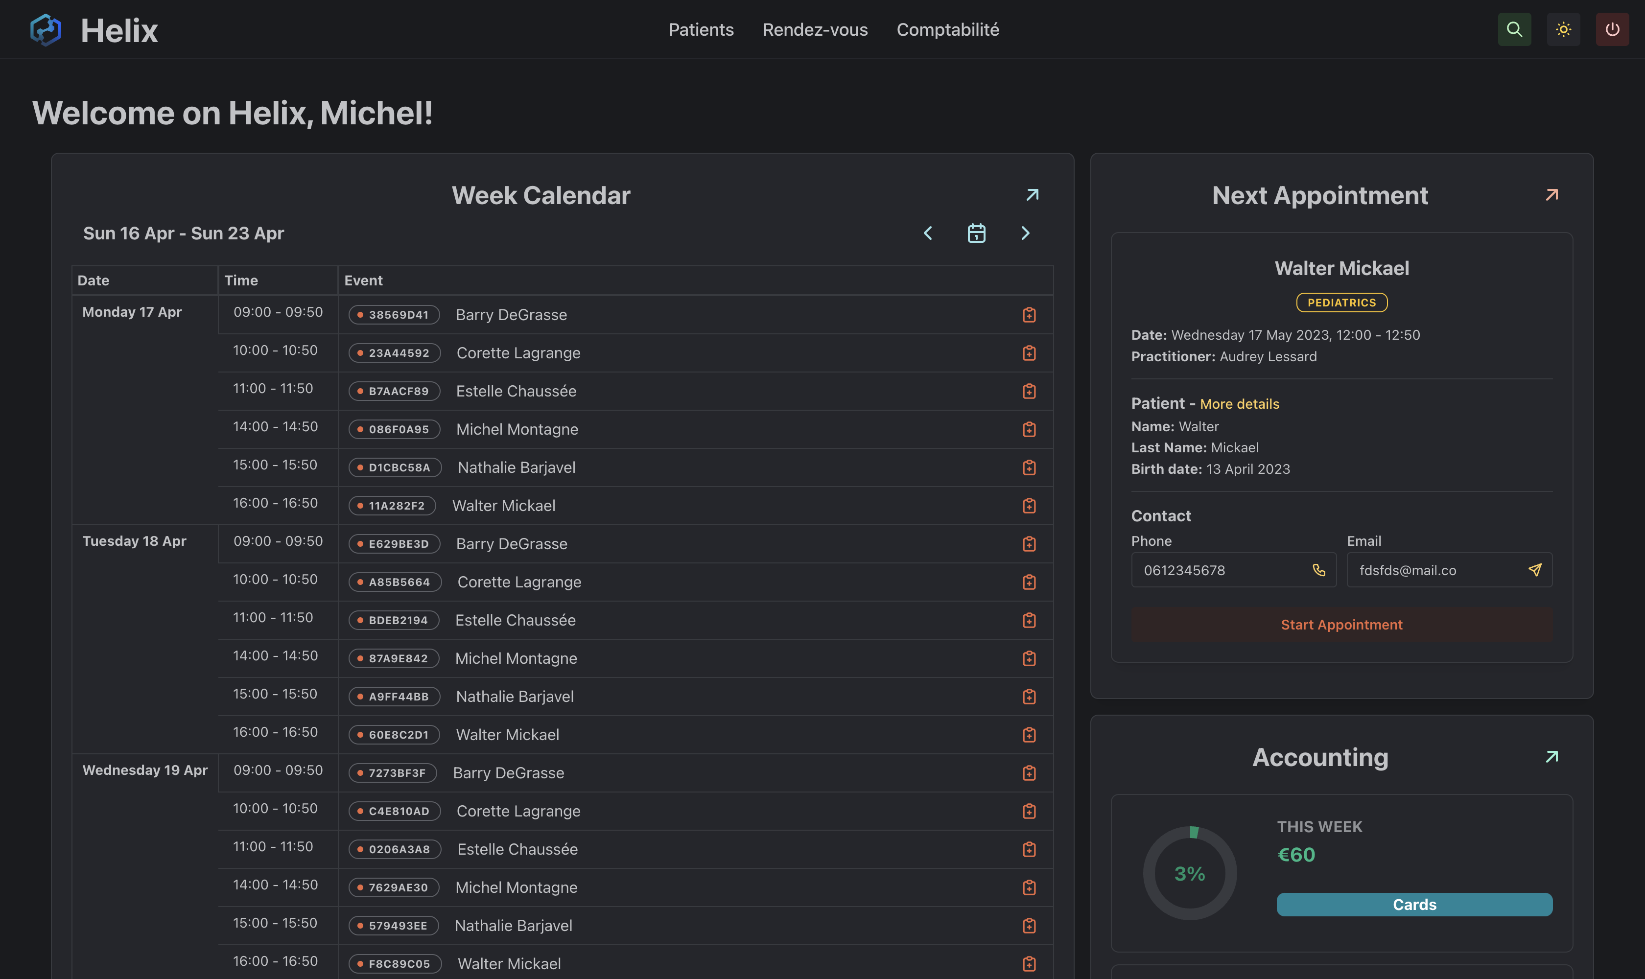
Task: Click event tag 23A44592 Corette Lagrange
Action: click(x=394, y=353)
